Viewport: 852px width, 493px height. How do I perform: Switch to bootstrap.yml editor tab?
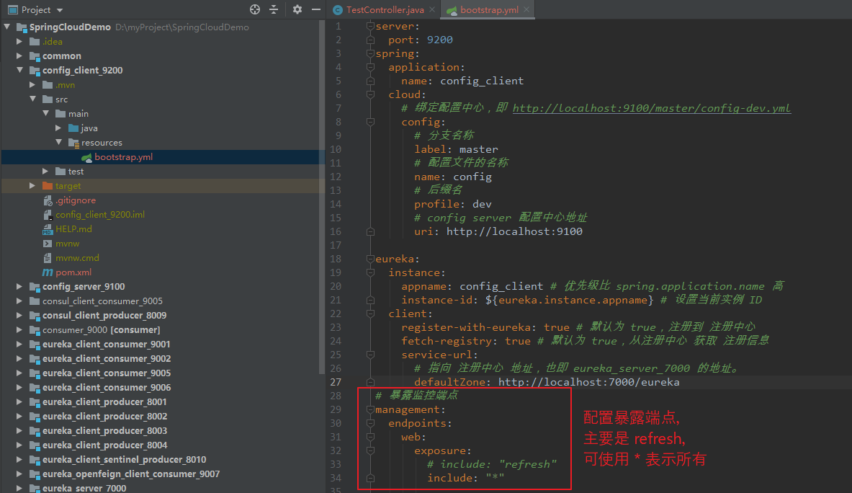pyautogui.click(x=489, y=10)
